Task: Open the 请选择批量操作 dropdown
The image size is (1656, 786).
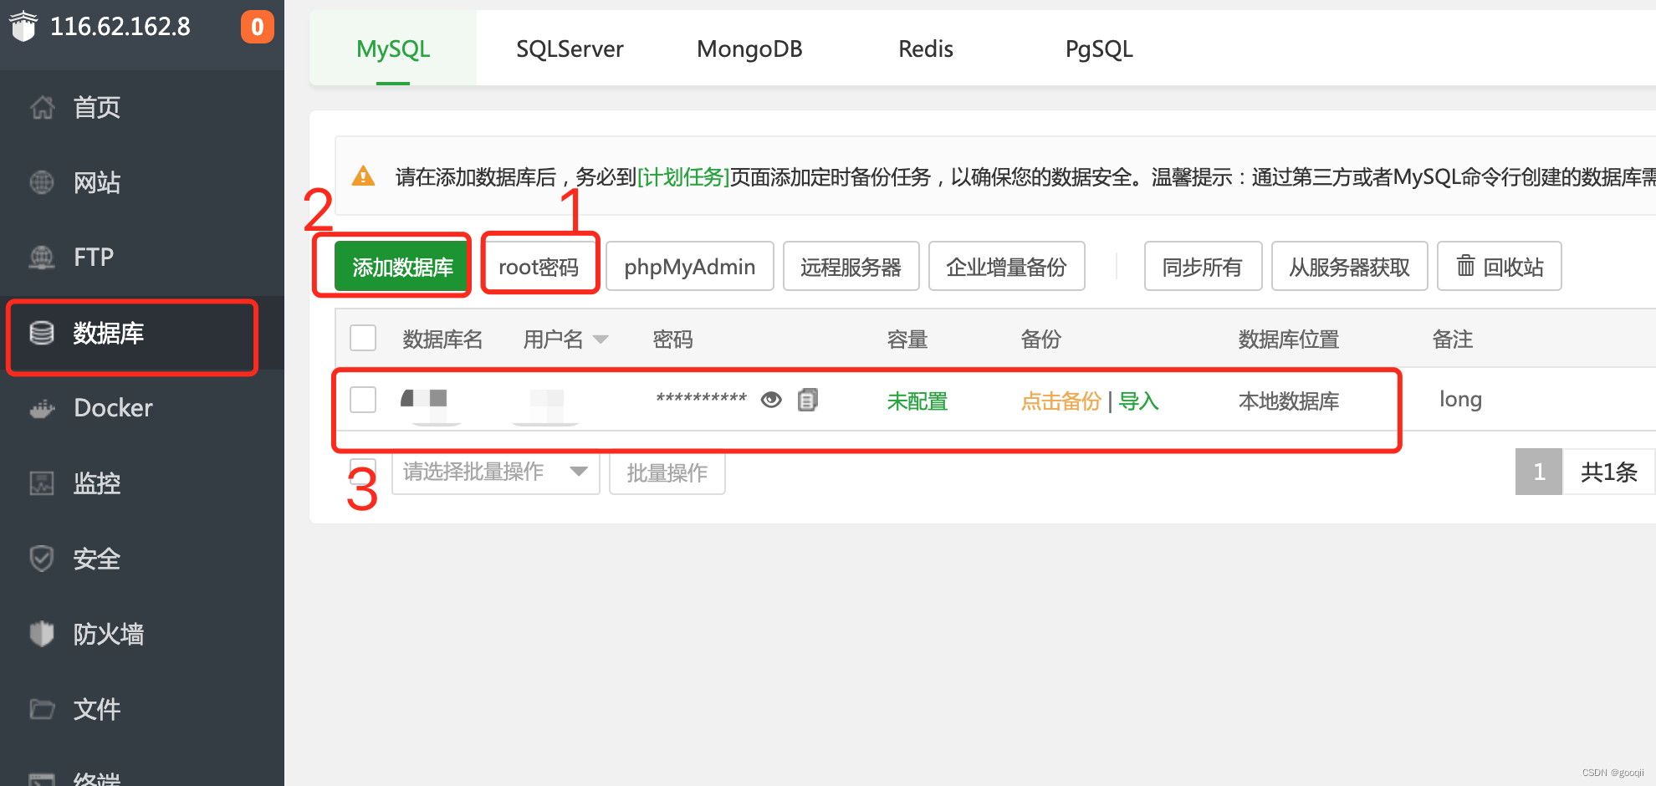Action: [x=496, y=472]
